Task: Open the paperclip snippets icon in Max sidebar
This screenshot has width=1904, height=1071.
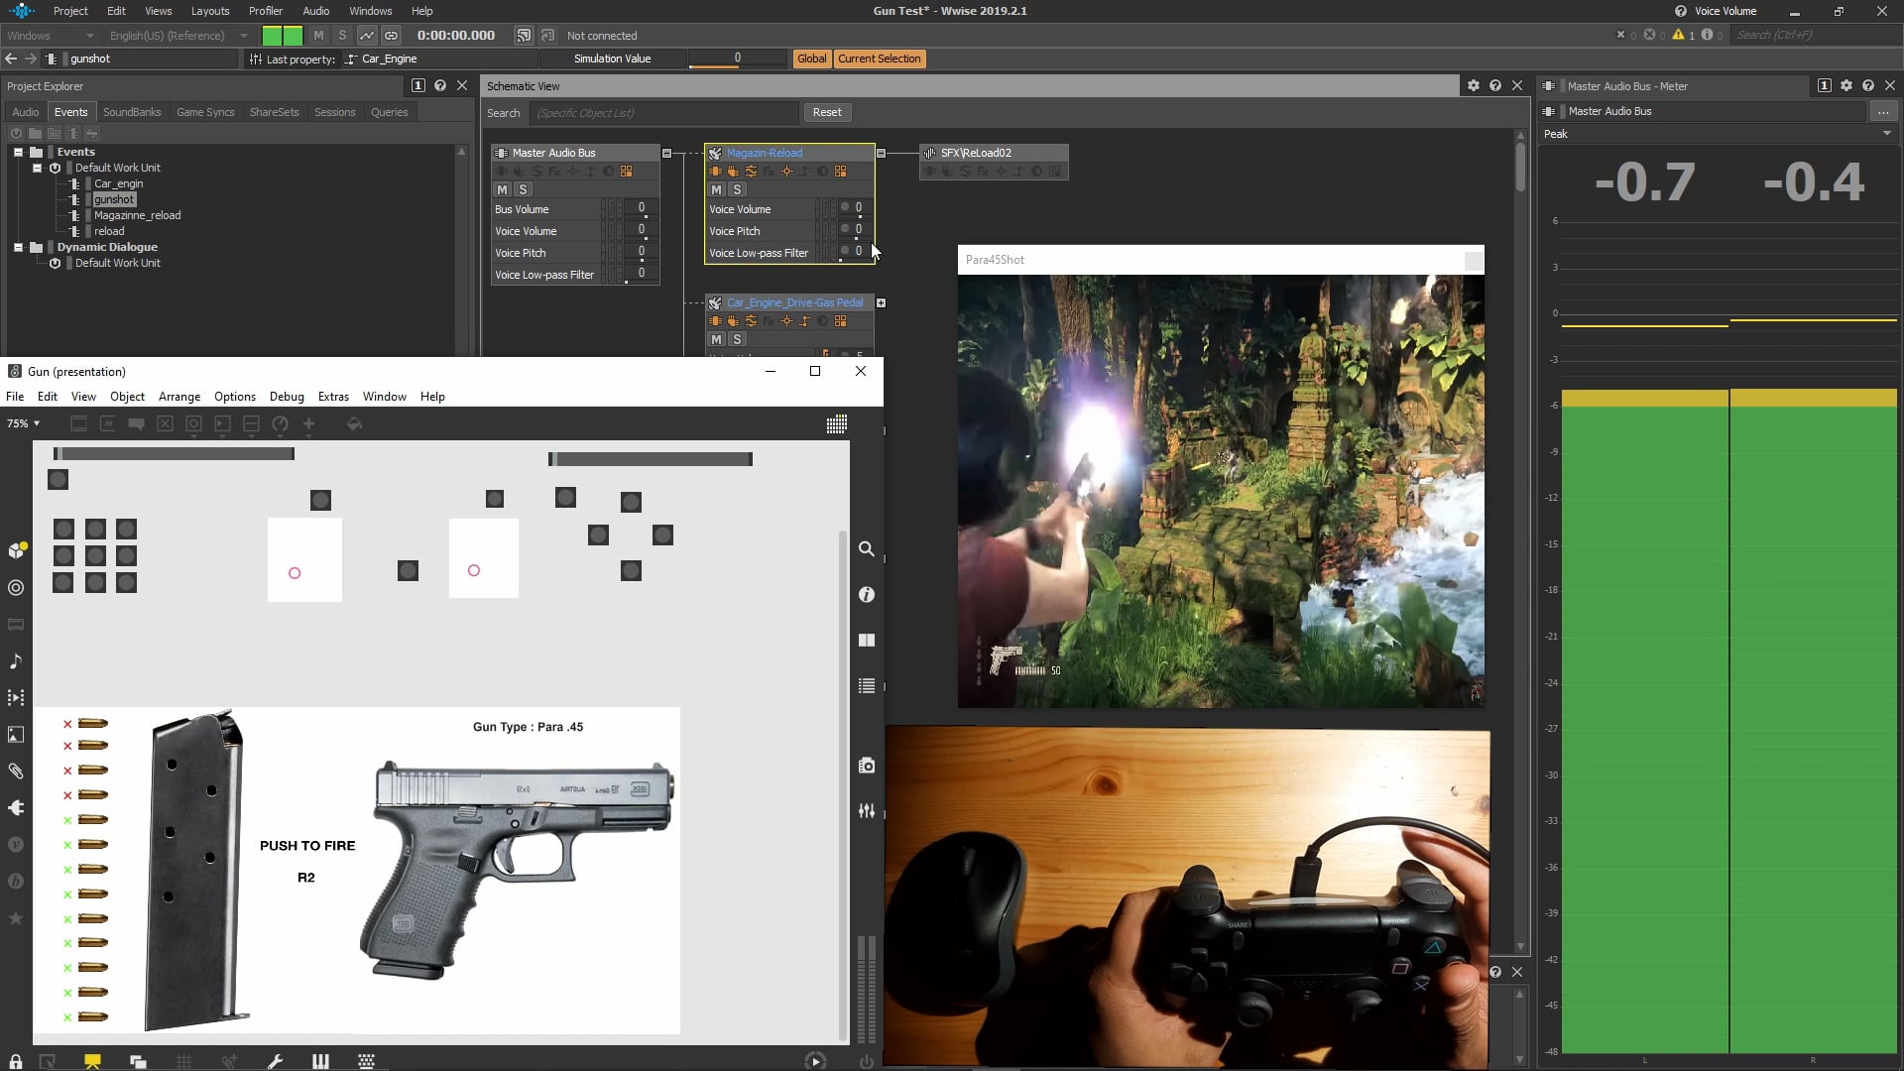Action: click(x=16, y=771)
